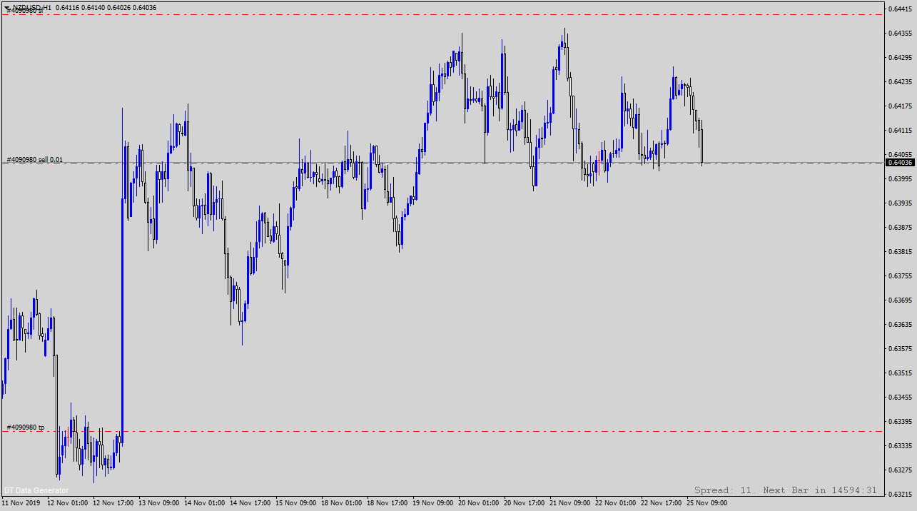
Task: Select the #4090980 tp take profit label
Action: coord(26,427)
